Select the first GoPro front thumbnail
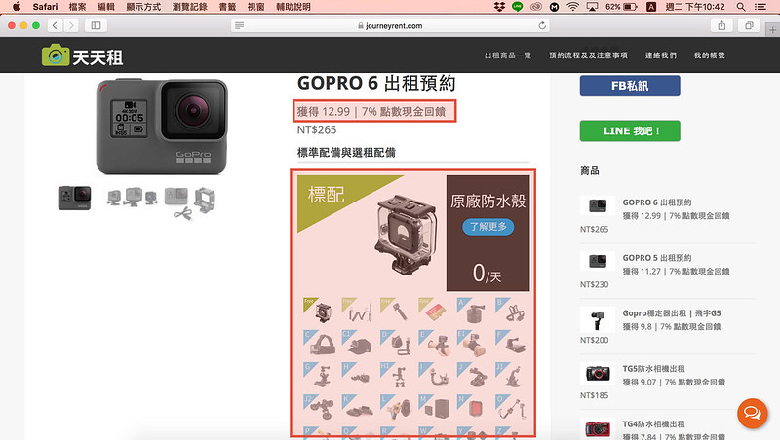Screen dimensions: 780x440 pyautogui.click(x=75, y=199)
